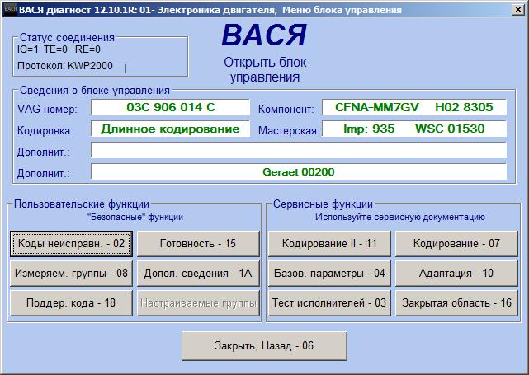Viewport: 529px width, 375px height.
Task: Open 'Кодирование II - 11' function
Action: (x=329, y=243)
